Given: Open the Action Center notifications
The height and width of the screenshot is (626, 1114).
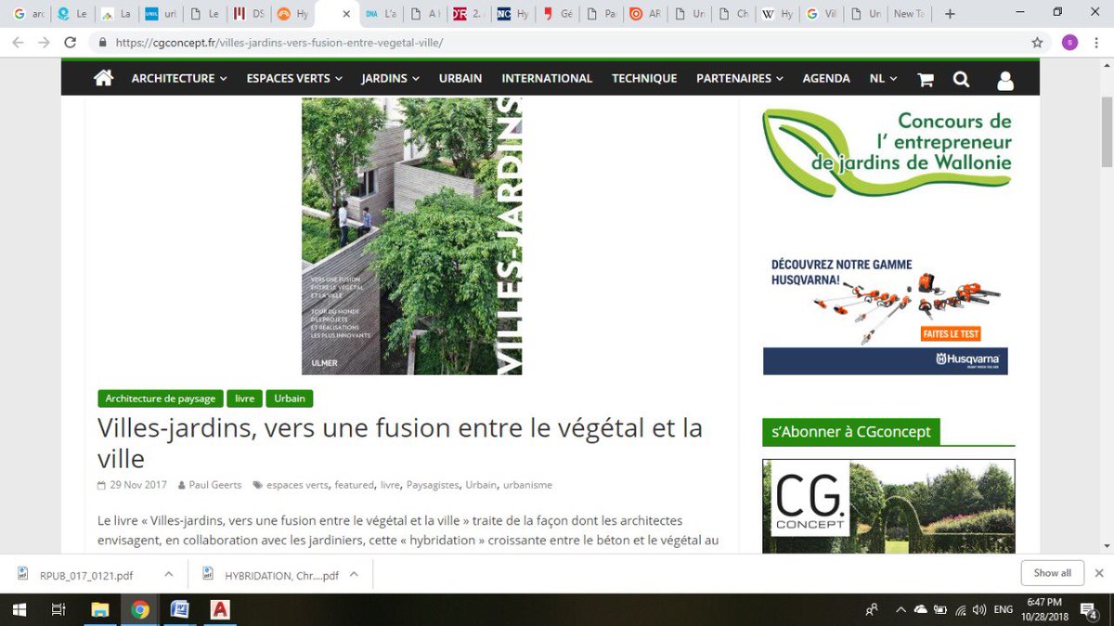Looking at the screenshot, I should click(x=1090, y=610).
